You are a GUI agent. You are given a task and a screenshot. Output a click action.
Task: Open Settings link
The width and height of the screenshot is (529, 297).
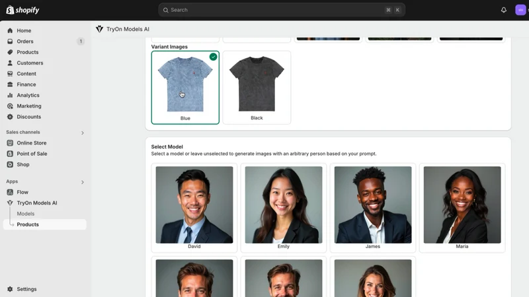pos(26,289)
